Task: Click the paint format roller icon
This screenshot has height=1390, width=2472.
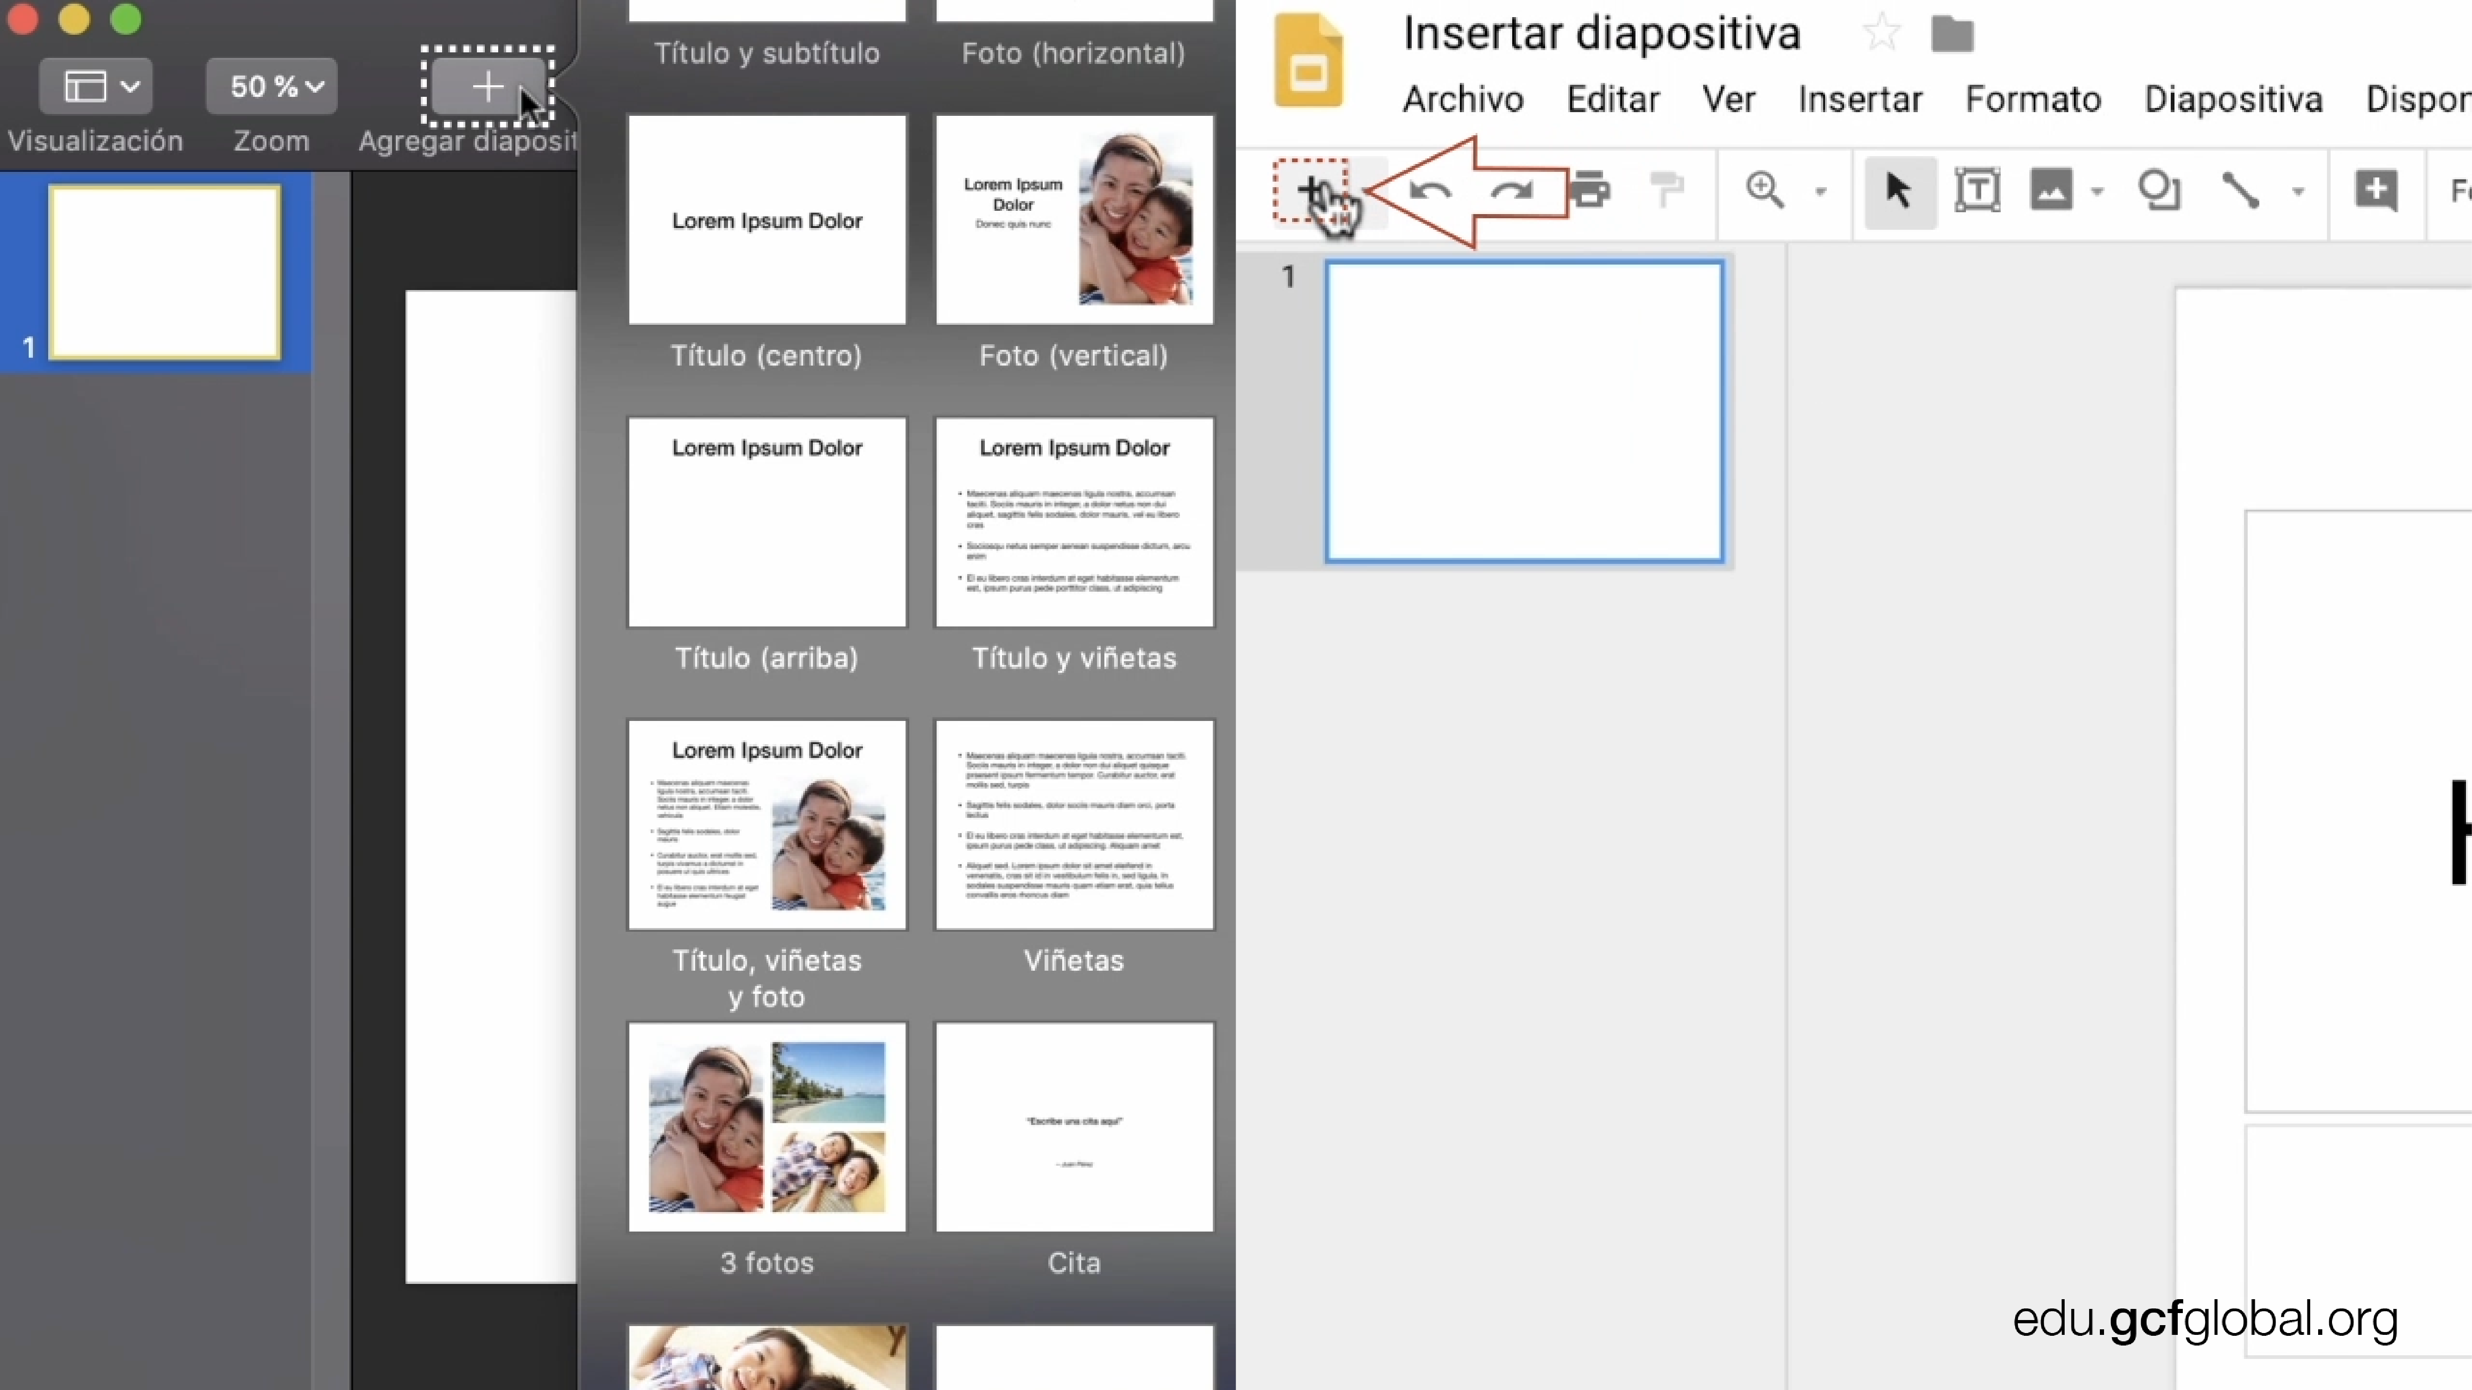Action: click(1667, 190)
